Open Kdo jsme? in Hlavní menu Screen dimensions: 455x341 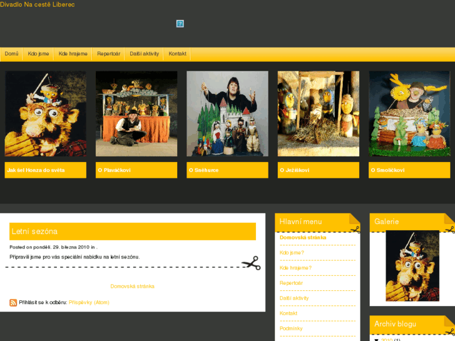click(292, 253)
